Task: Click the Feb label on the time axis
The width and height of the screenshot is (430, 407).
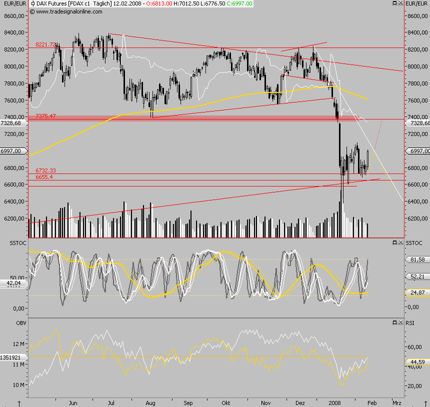Action: [x=372, y=403]
